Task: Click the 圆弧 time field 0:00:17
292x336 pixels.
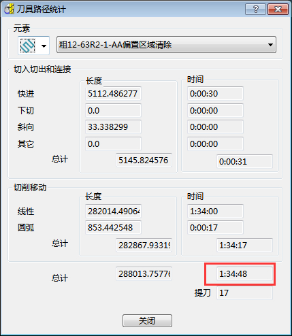Action: (215, 227)
